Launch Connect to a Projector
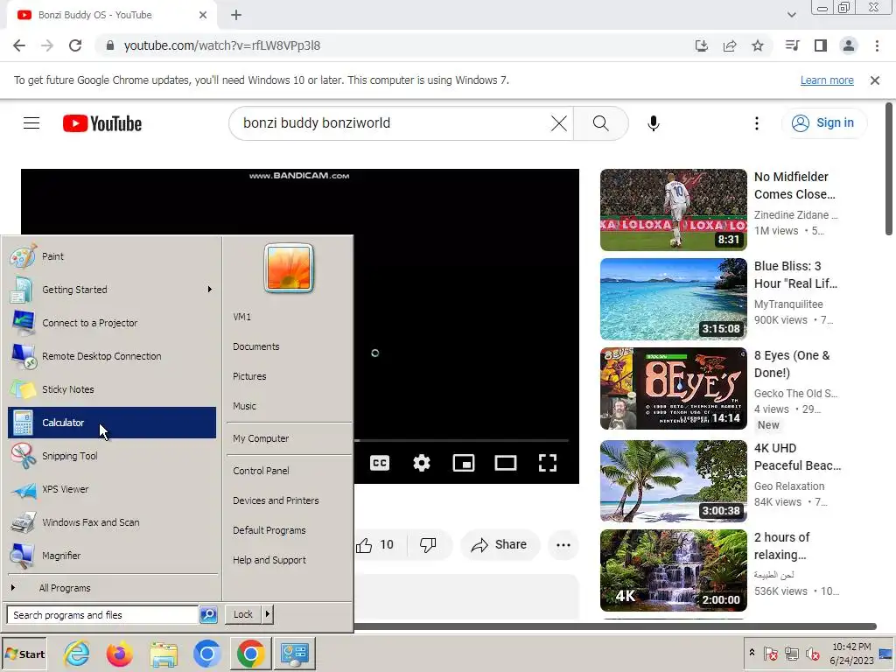The height and width of the screenshot is (672, 896). pyautogui.click(x=112, y=323)
